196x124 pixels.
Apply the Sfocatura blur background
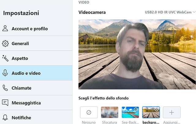[110, 112]
